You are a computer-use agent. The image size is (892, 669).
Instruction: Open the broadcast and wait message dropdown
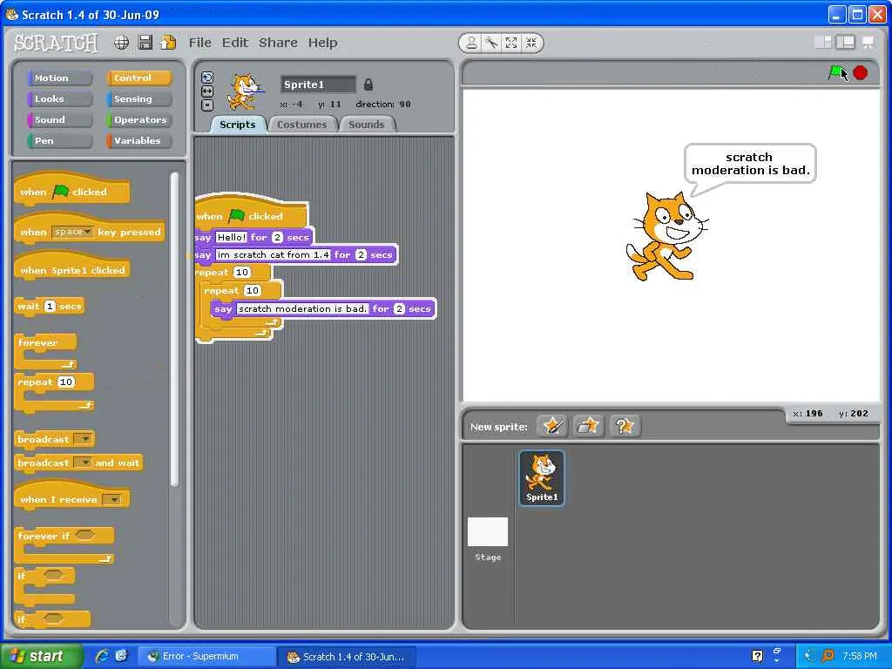tap(84, 463)
